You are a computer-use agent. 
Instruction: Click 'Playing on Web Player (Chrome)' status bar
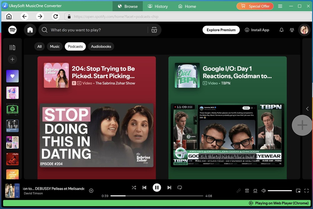pyautogui.click(x=157, y=203)
